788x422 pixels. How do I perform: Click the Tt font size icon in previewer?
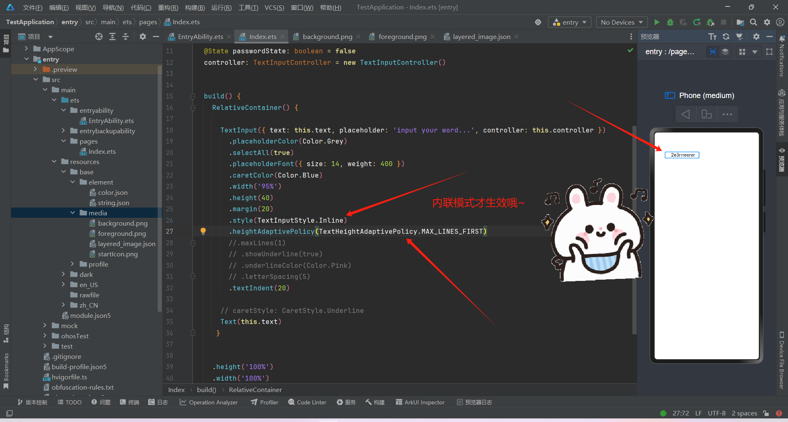(x=712, y=37)
